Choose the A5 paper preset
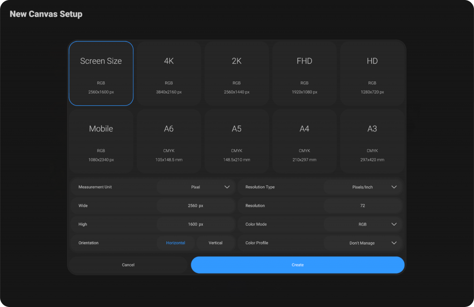 pos(237,141)
